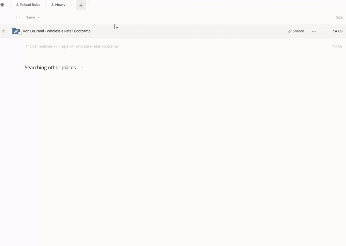Sort files by the Size column
346x246 pixels.
coord(339,17)
